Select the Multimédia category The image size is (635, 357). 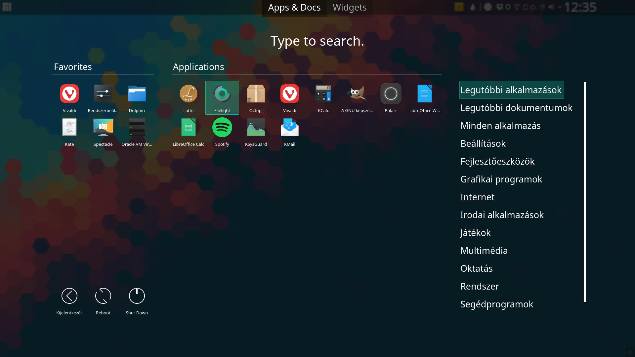(x=484, y=251)
